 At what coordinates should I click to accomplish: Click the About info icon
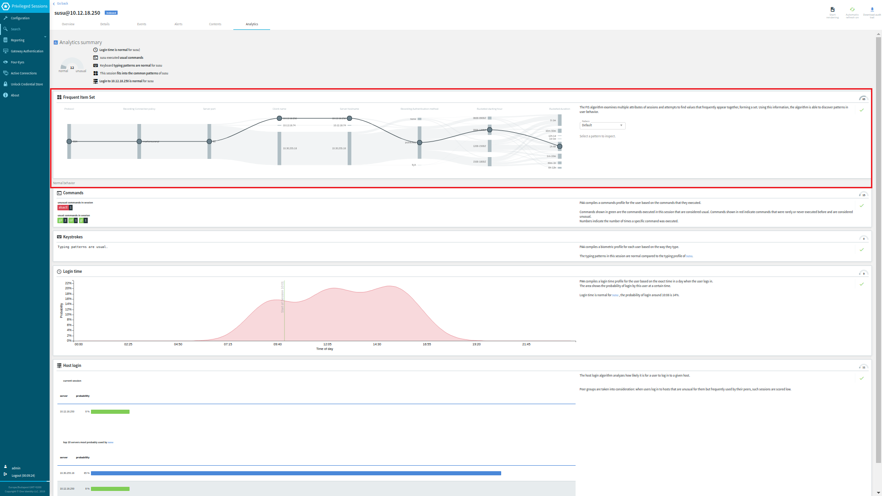(x=6, y=95)
